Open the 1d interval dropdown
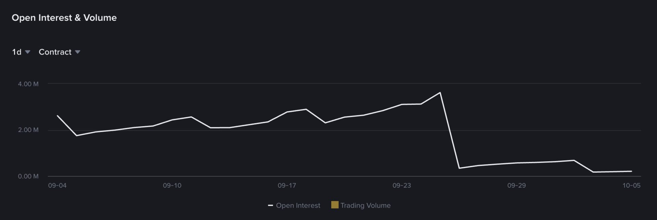The height and width of the screenshot is (220, 657). point(21,52)
